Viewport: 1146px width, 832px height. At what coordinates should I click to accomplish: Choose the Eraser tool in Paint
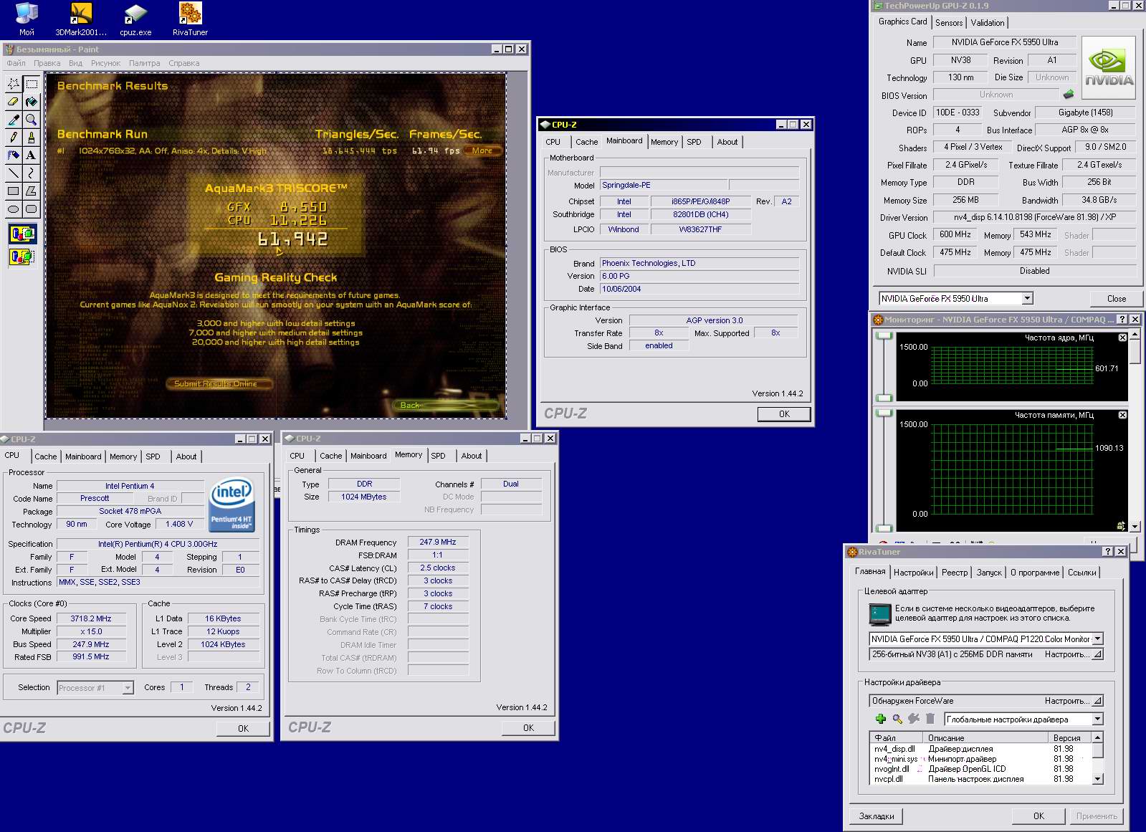point(14,102)
